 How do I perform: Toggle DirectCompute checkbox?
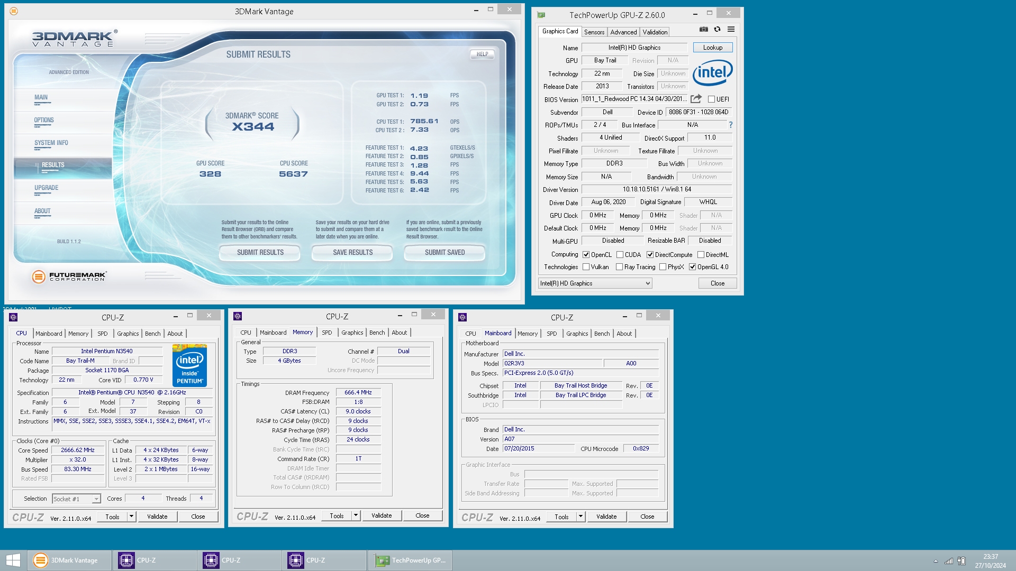650,254
